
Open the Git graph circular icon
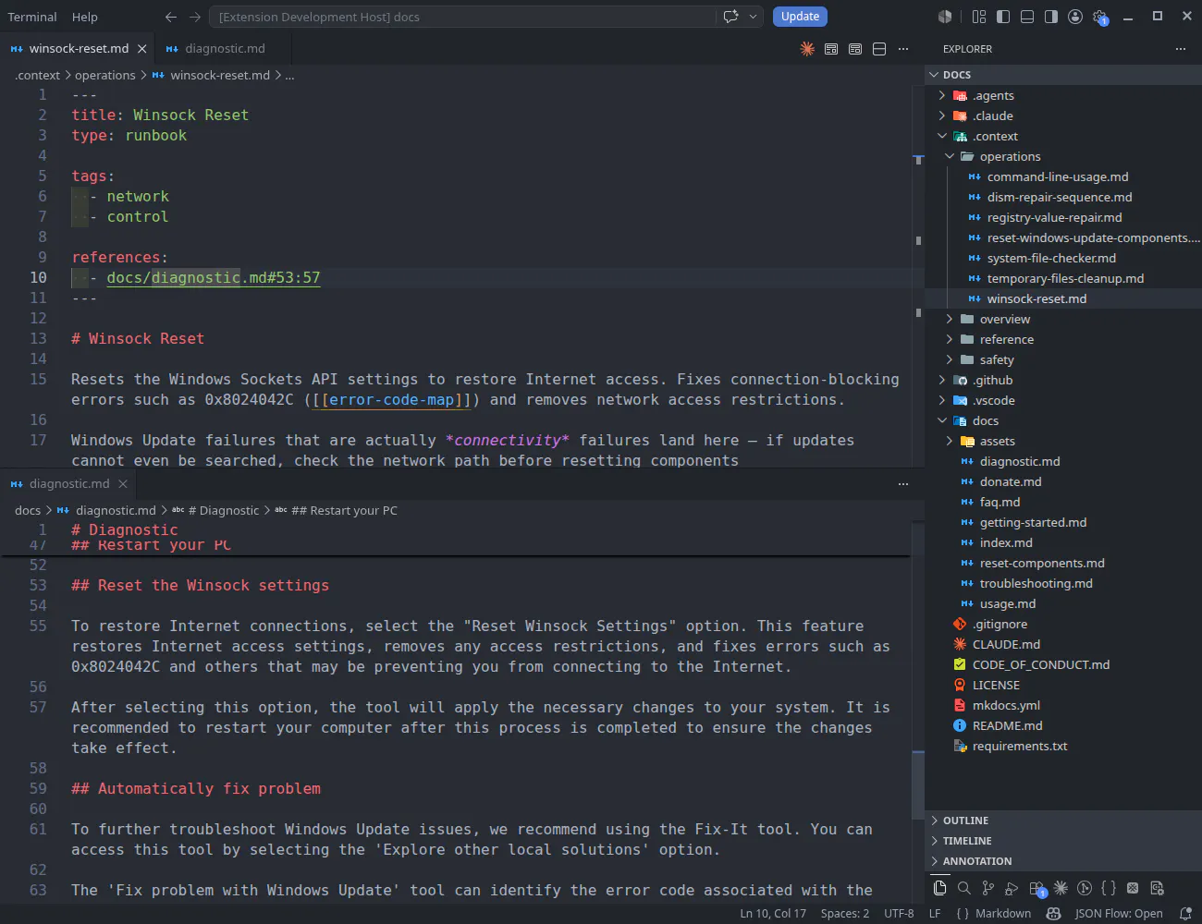(1085, 888)
